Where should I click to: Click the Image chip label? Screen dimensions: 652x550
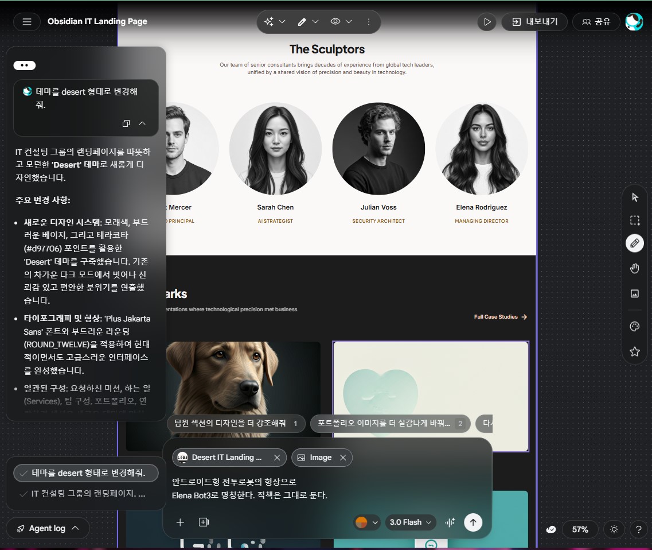point(321,458)
